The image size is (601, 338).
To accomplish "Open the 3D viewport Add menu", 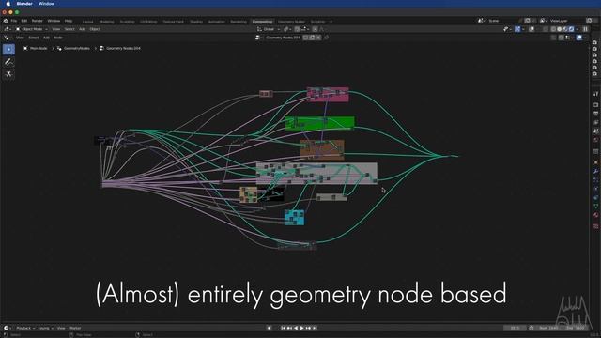I will click(82, 29).
